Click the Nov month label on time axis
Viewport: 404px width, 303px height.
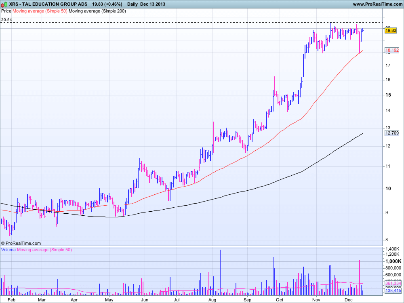pos(316,300)
